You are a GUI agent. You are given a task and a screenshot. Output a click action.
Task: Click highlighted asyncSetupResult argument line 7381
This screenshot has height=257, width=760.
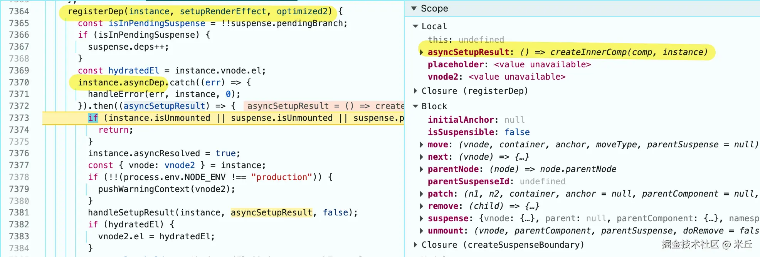tap(271, 212)
